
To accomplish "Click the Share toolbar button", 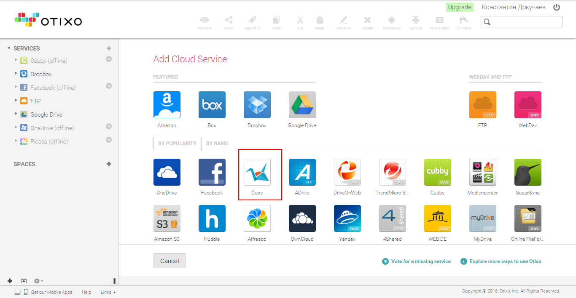I will click(x=229, y=23).
